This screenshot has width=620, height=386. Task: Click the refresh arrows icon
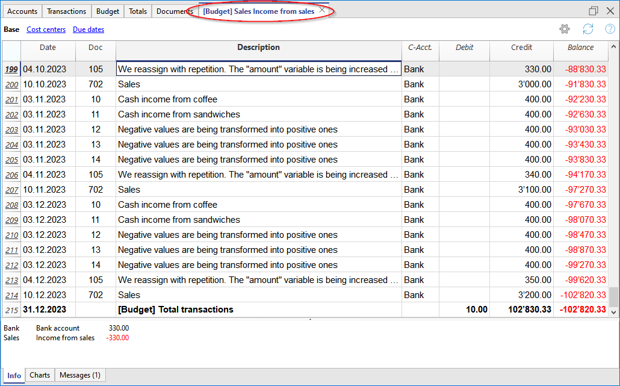588,30
